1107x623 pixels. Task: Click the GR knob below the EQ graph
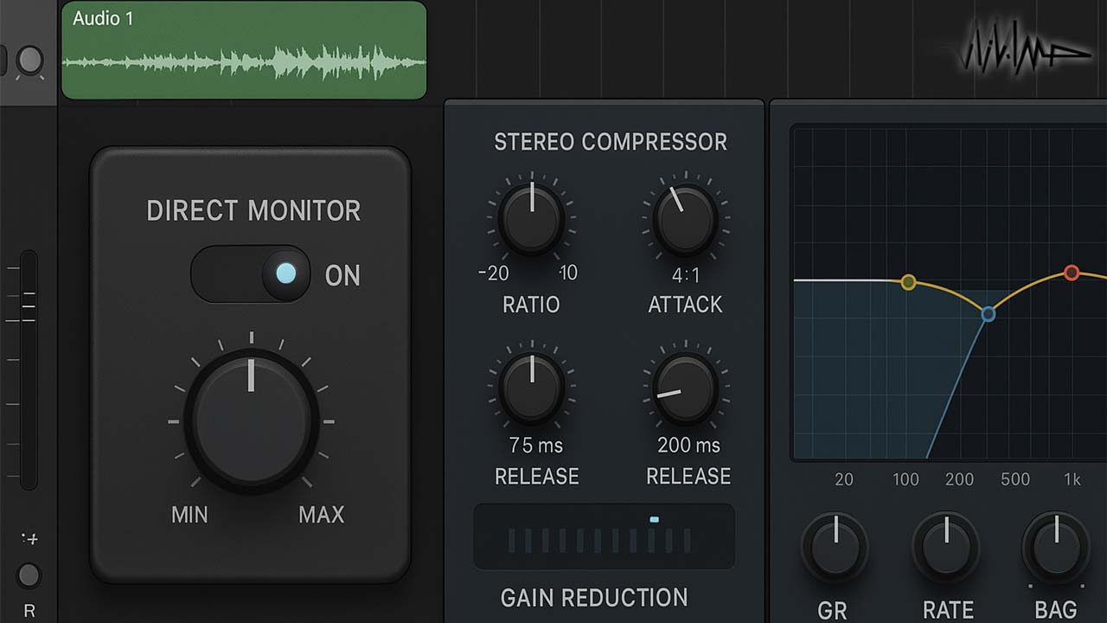(x=835, y=547)
